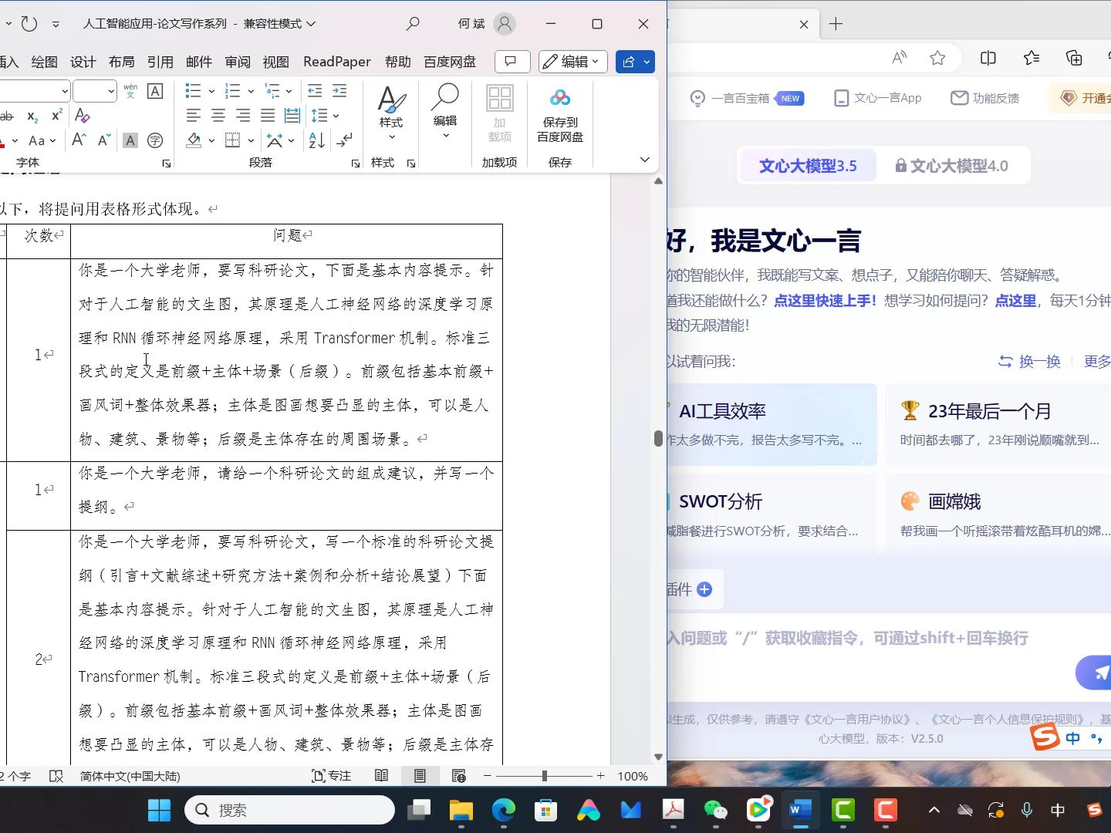Select the locked 文心大模型4.0 tab
Viewport: 1111px width, 833px height.
pyautogui.click(x=952, y=166)
